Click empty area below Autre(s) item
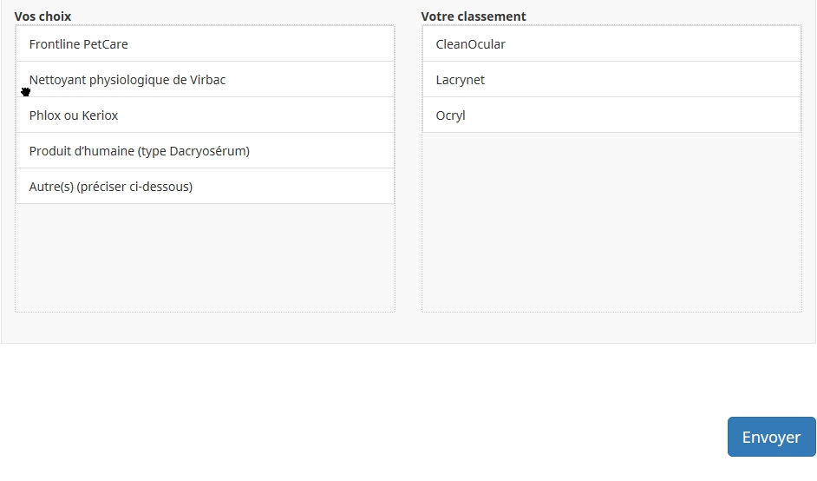817x481 pixels. (x=205, y=258)
